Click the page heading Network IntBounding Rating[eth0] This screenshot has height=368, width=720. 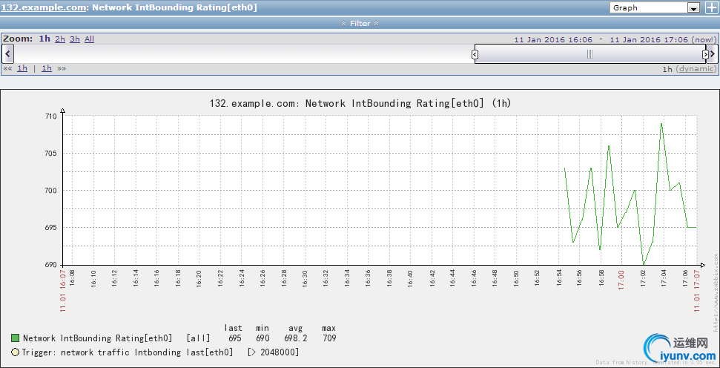[x=174, y=7]
